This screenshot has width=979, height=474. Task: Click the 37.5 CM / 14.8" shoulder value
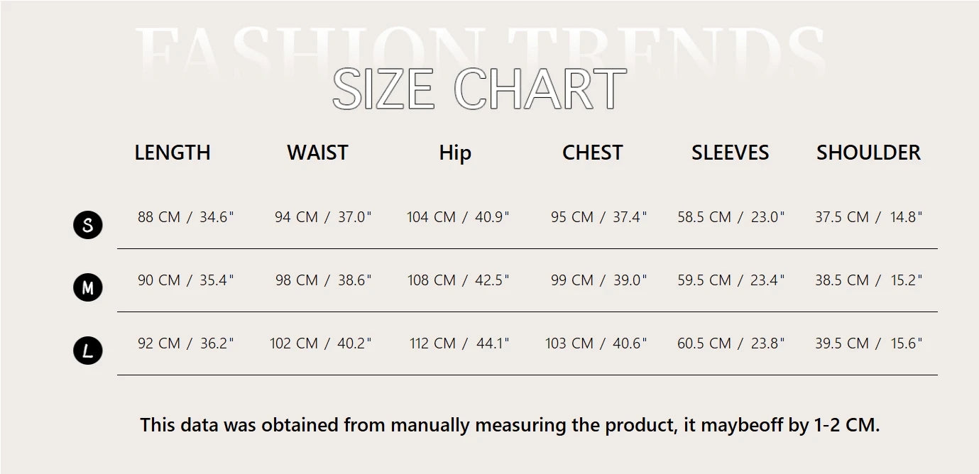point(868,217)
